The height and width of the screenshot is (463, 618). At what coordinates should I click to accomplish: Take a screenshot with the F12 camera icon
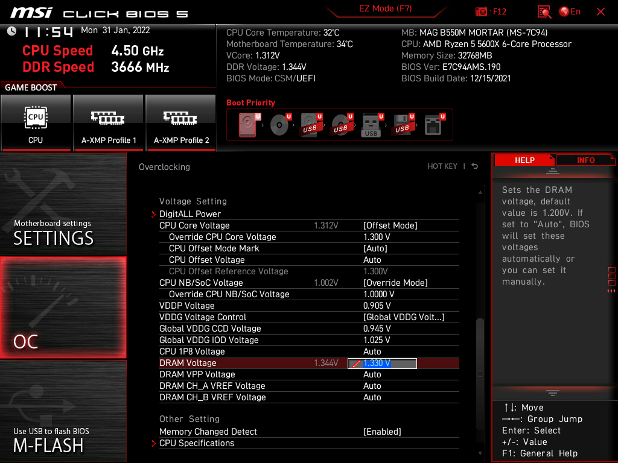(x=481, y=12)
